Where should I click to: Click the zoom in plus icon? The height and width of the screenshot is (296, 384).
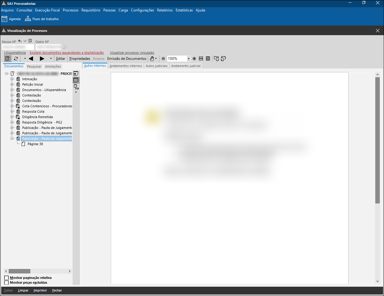click(x=194, y=59)
